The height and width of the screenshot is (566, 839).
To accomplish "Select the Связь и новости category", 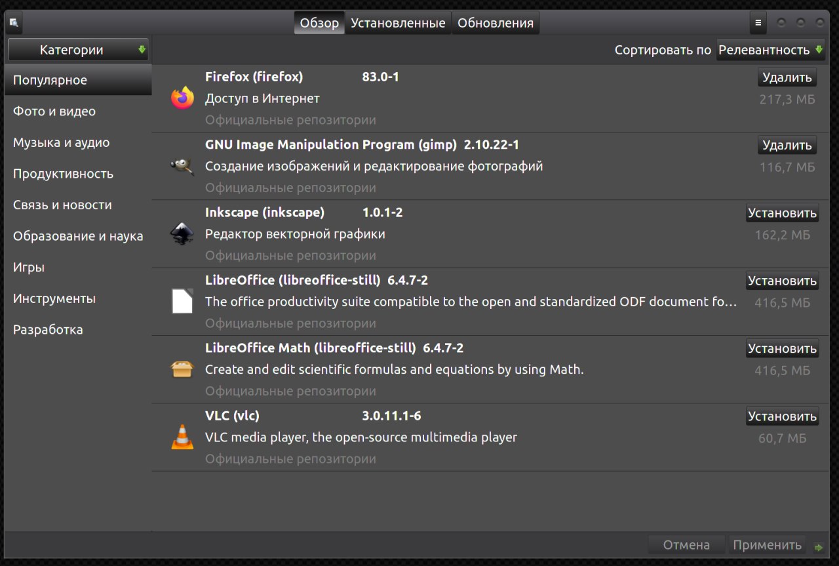I will coord(78,205).
